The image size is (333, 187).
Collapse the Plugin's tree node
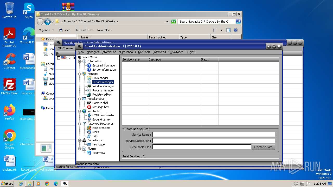coord(80,149)
